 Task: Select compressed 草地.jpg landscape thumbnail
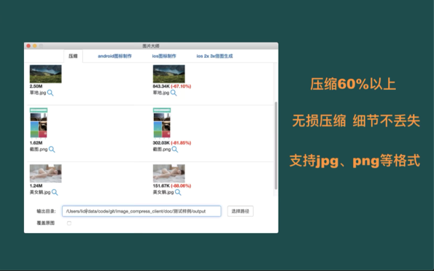click(168, 74)
